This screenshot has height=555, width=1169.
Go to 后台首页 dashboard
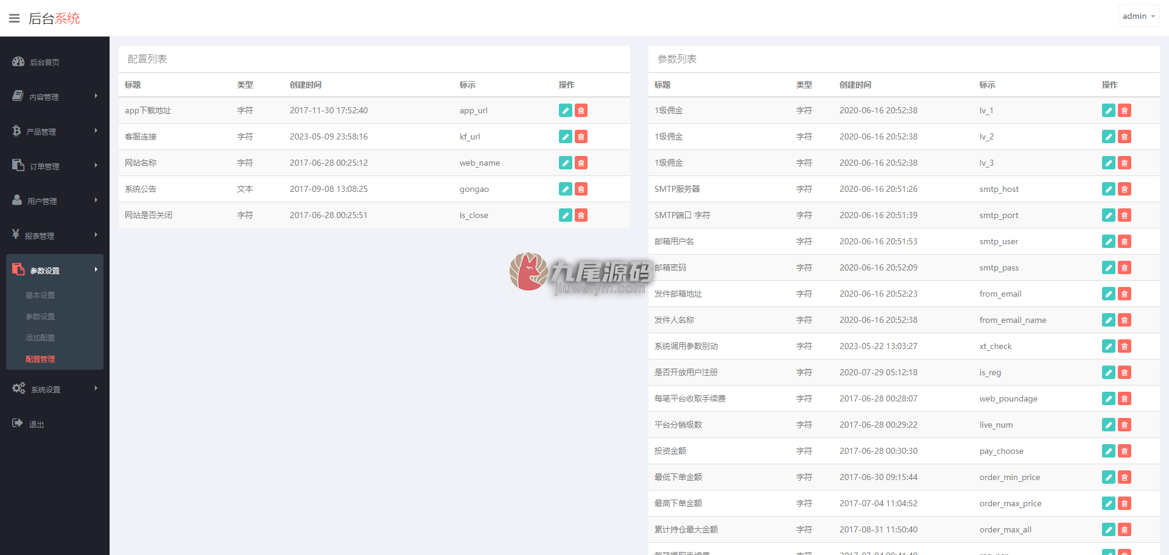[x=55, y=62]
